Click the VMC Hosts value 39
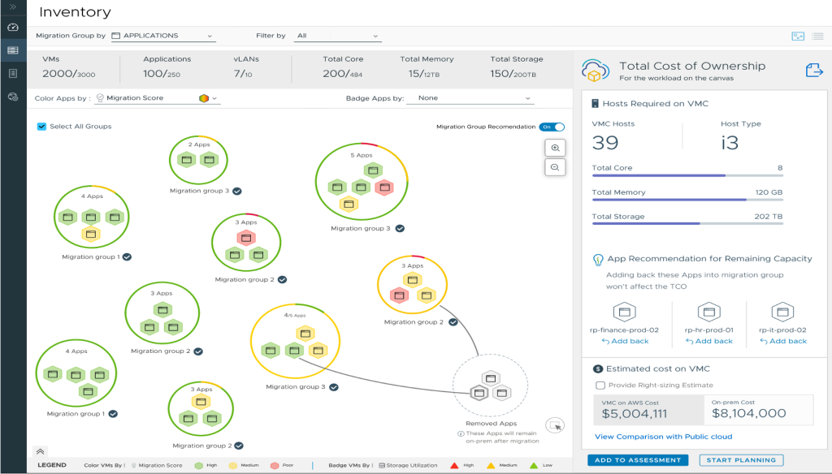 point(605,143)
